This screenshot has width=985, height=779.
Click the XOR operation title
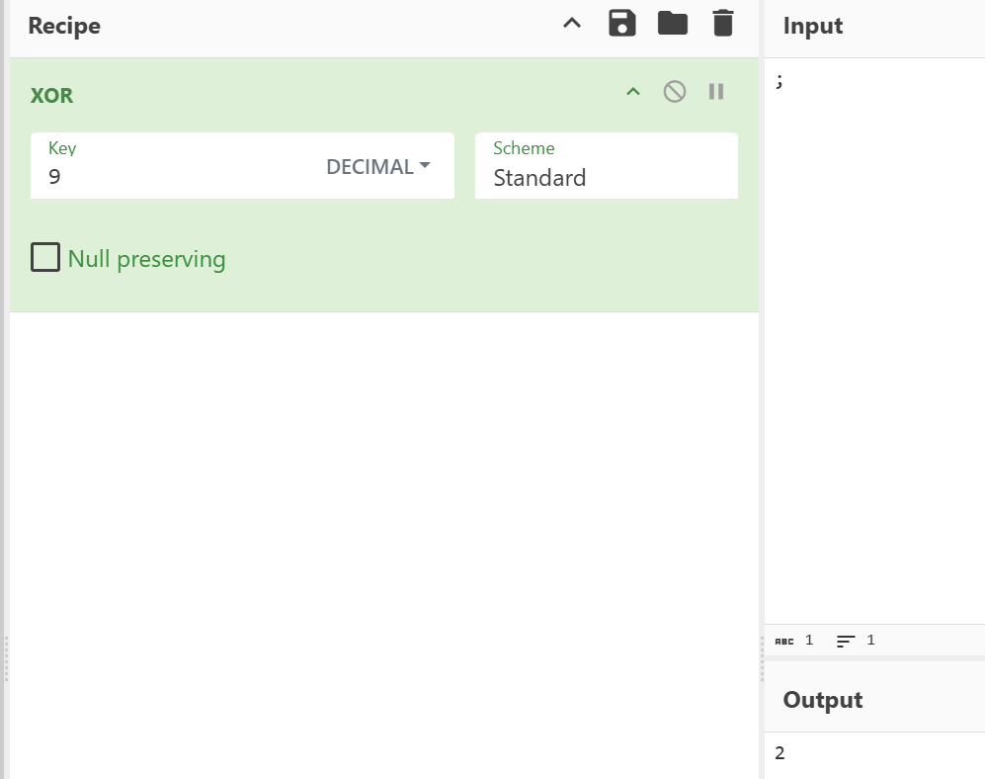pyautogui.click(x=52, y=95)
